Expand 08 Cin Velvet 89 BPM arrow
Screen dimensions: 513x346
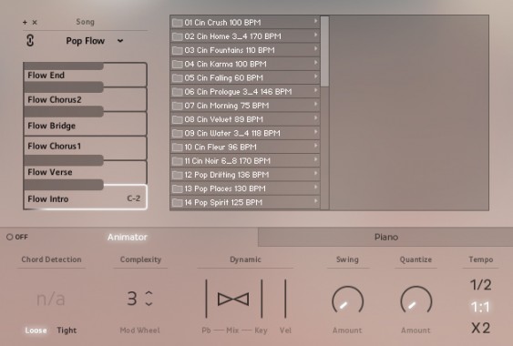[315, 117]
